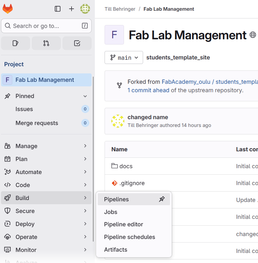The width and height of the screenshot is (258, 263).
Task: Open assigned issues shortcut button
Action: 16,43
